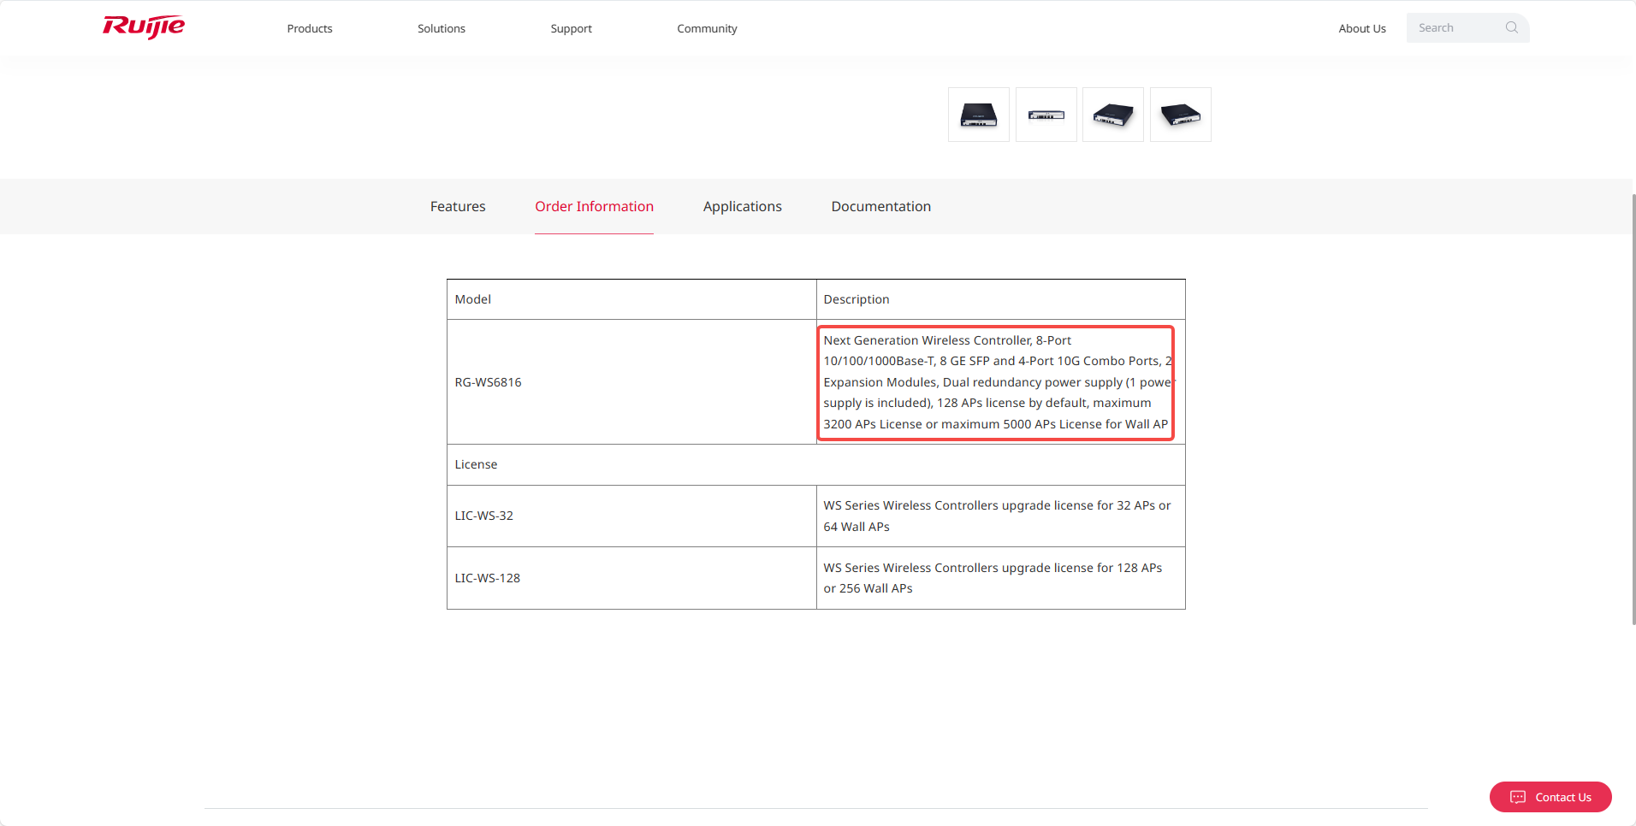Click the magnifier icon in search box

click(1511, 27)
